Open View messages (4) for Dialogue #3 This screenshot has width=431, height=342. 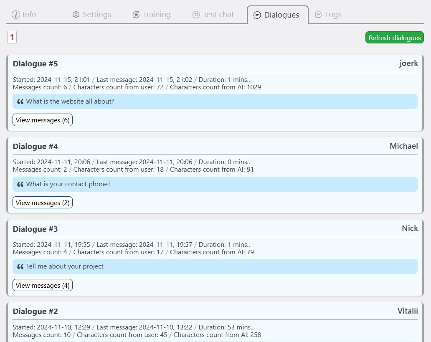click(x=43, y=285)
